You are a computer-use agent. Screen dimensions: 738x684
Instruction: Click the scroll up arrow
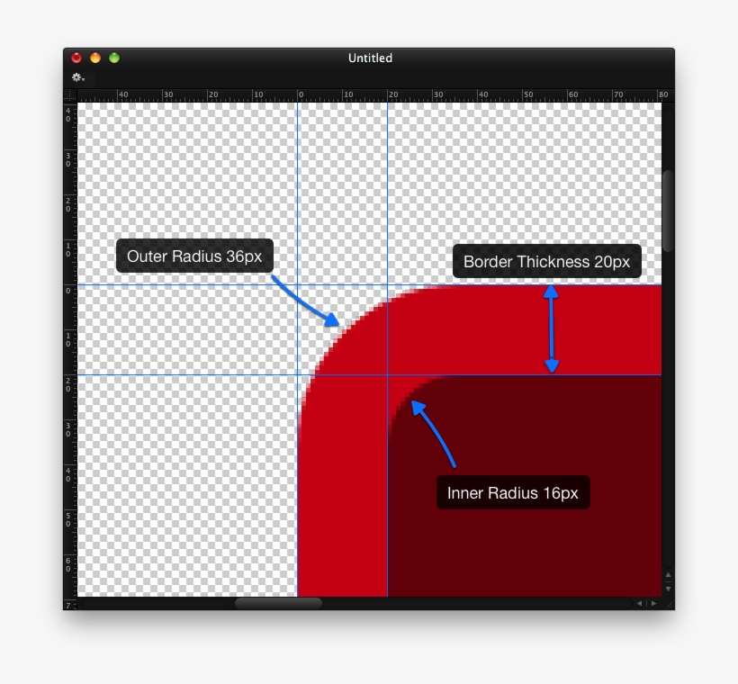(x=668, y=575)
